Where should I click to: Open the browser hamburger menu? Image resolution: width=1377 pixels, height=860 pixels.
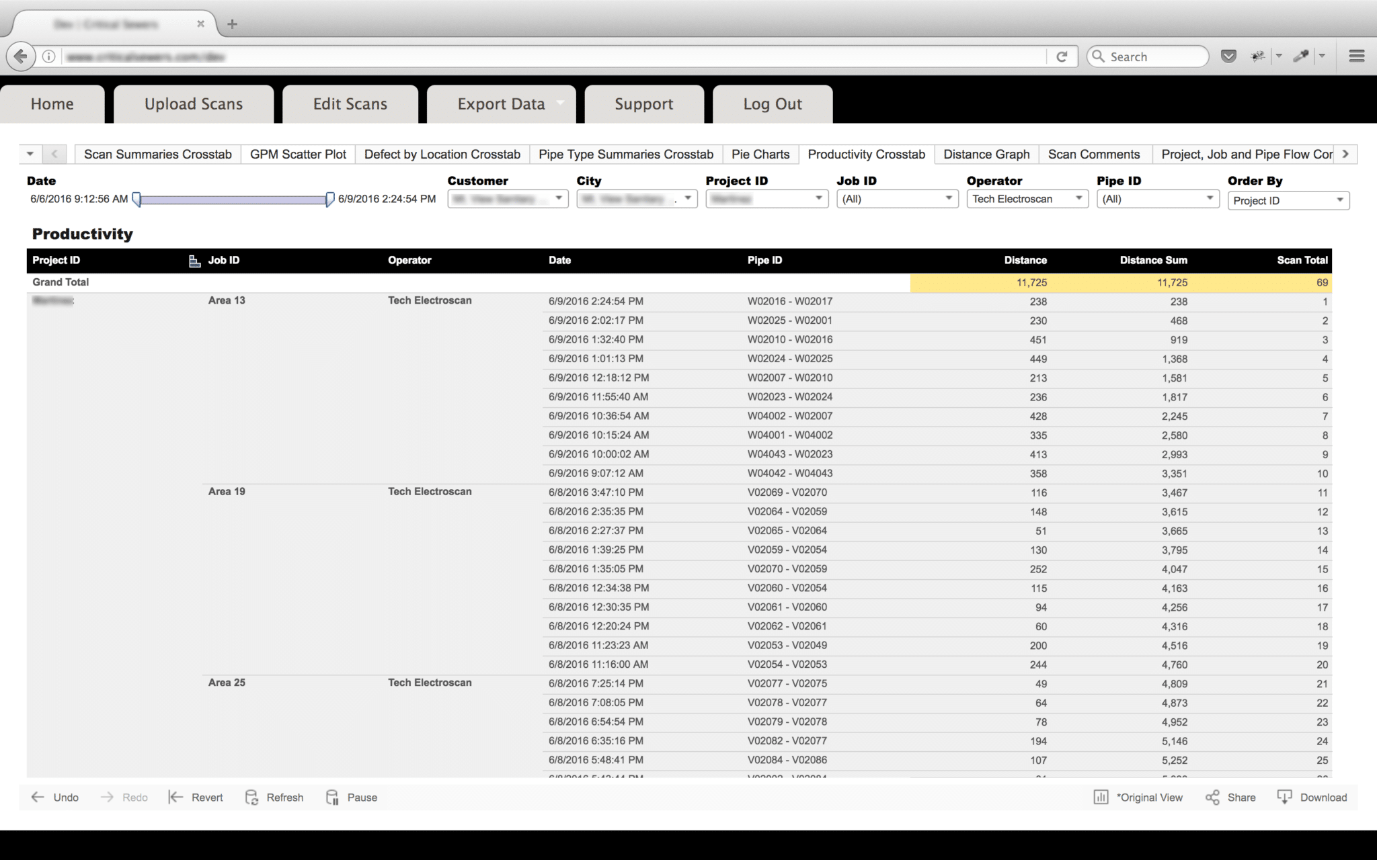(x=1356, y=56)
